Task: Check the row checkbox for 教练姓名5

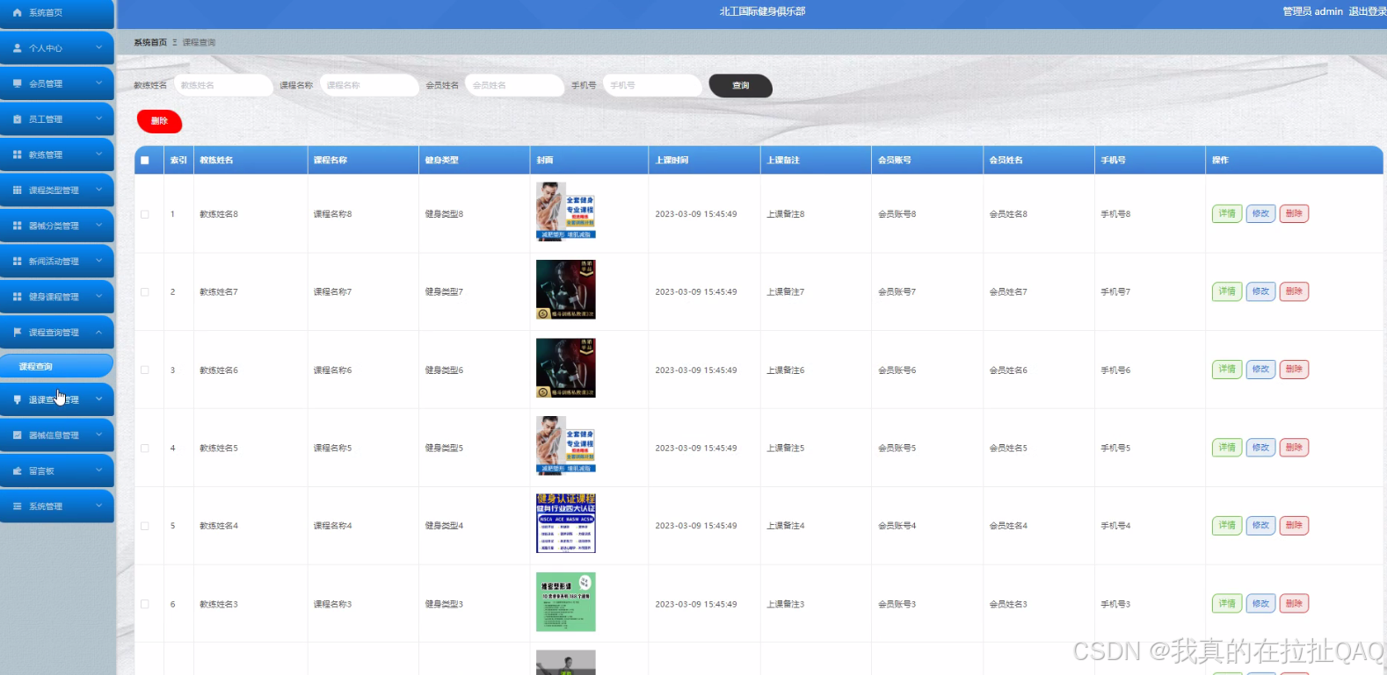Action: pyautogui.click(x=145, y=449)
